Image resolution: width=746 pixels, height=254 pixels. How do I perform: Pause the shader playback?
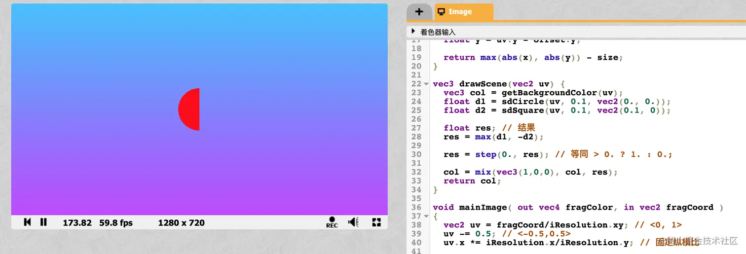coord(43,222)
